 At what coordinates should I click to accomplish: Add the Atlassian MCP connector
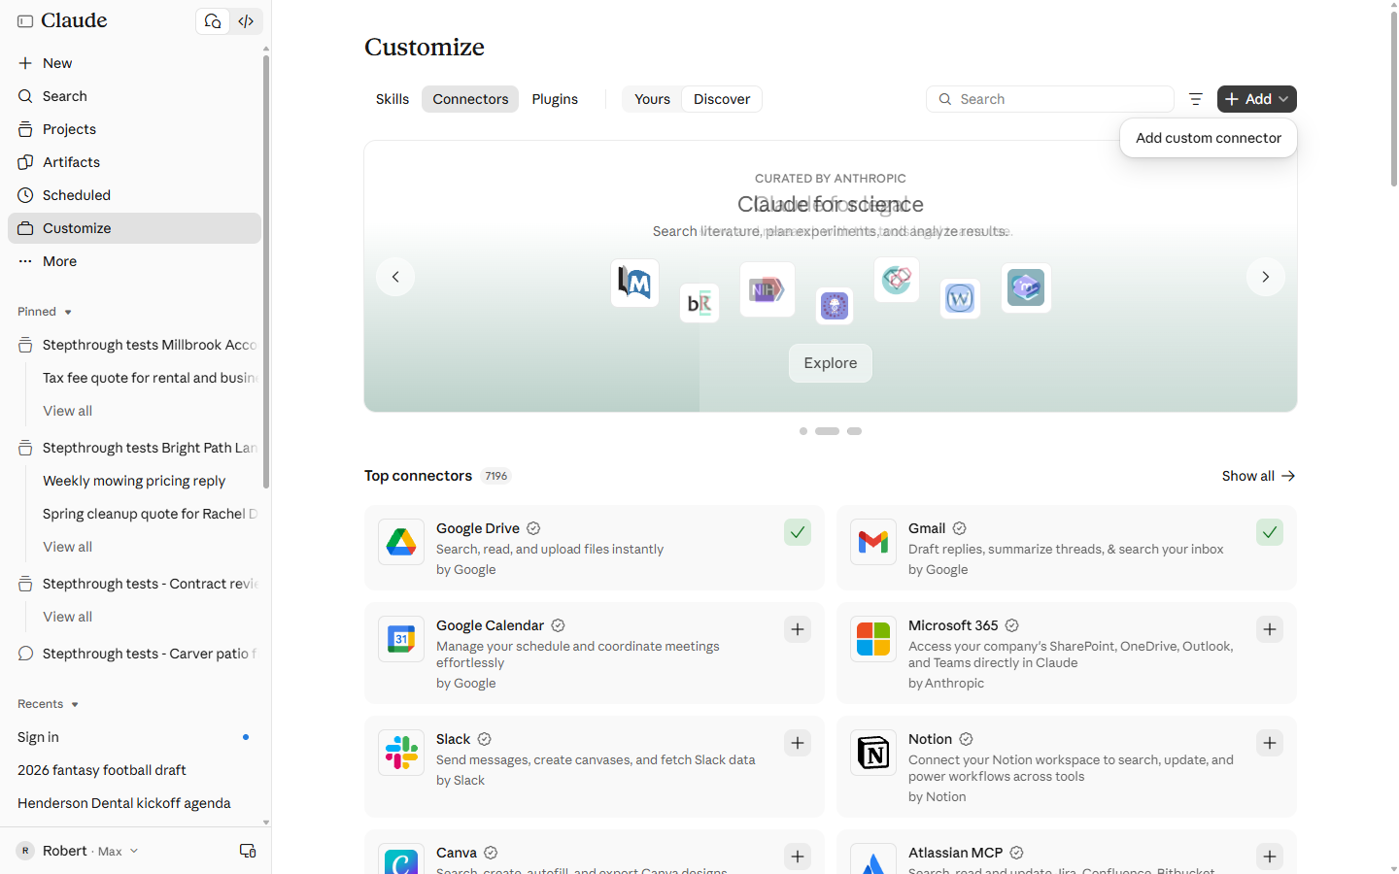(x=1270, y=857)
